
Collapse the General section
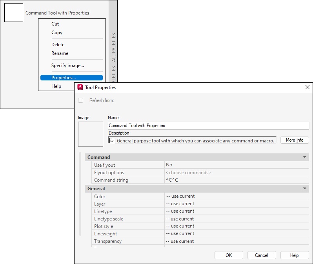click(305, 188)
